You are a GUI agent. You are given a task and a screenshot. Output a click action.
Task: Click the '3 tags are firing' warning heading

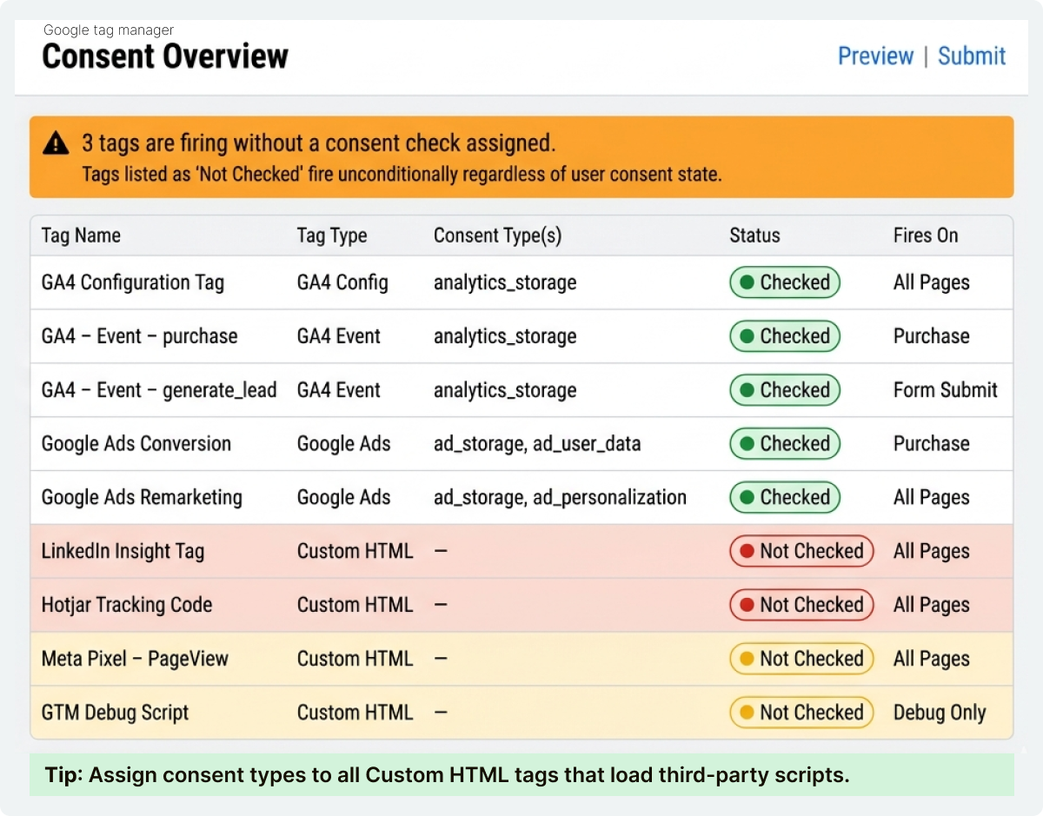click(x=319, y=143)
